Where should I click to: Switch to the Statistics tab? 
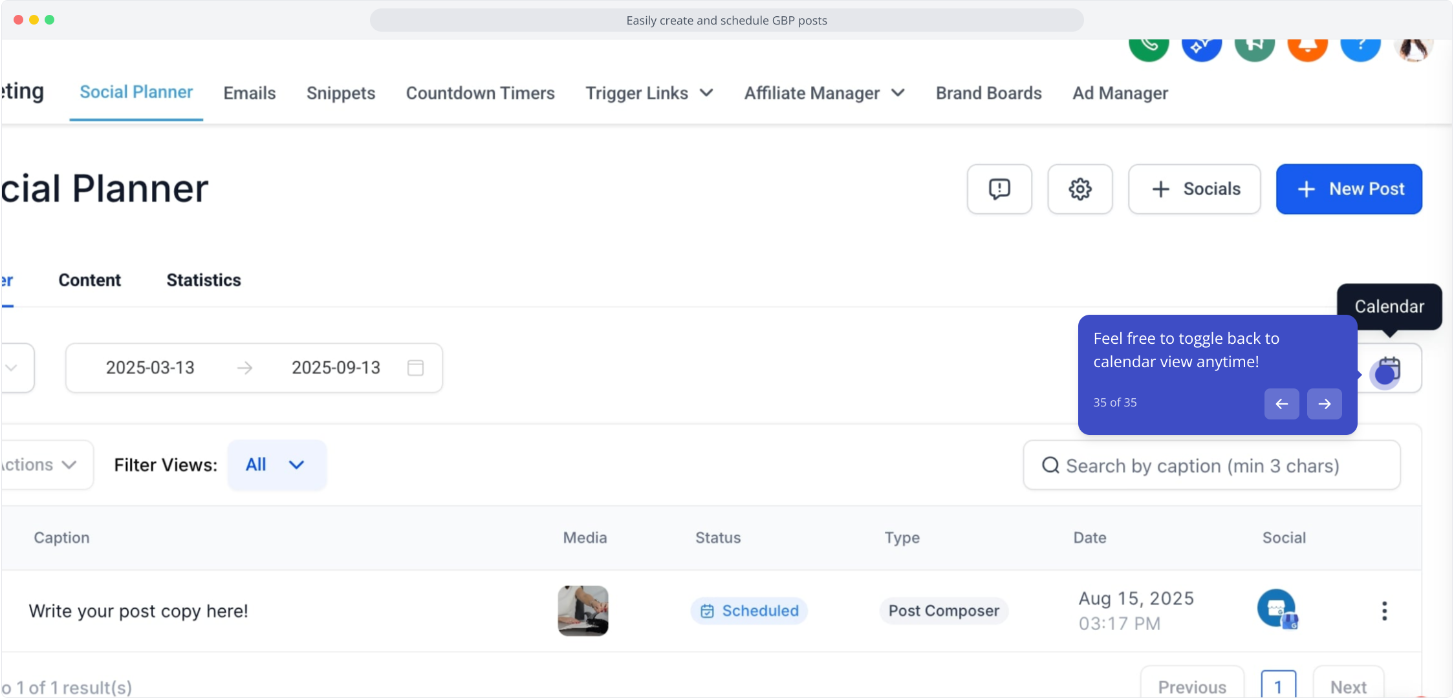tap(204, 280)
